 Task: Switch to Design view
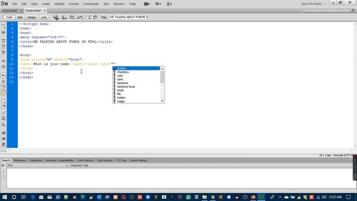tap(31, 17)
